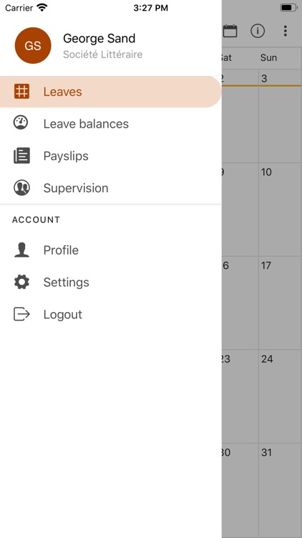
Task: Open the Leave balances gauge icon
Action: pyautogui.click(x=21, y=123)
